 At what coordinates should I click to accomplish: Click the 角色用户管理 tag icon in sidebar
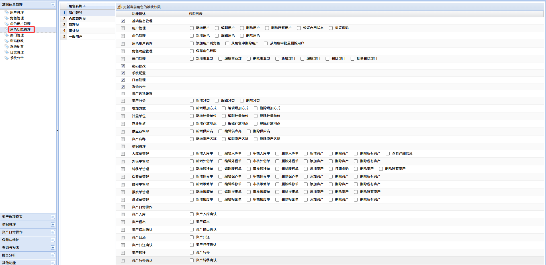point(7,24)
